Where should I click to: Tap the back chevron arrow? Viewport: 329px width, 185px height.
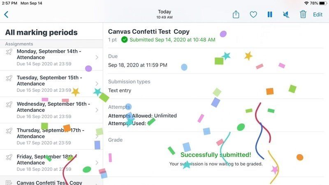click(6, 14)
